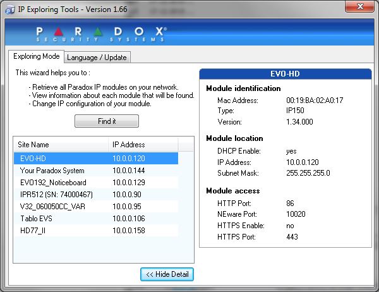Click the 10.0.0.158 IP address cell

128,231
